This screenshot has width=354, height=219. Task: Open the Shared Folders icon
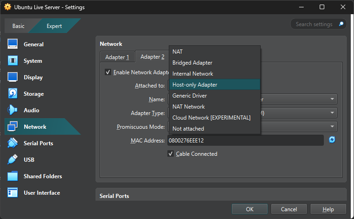pos(13,176)
